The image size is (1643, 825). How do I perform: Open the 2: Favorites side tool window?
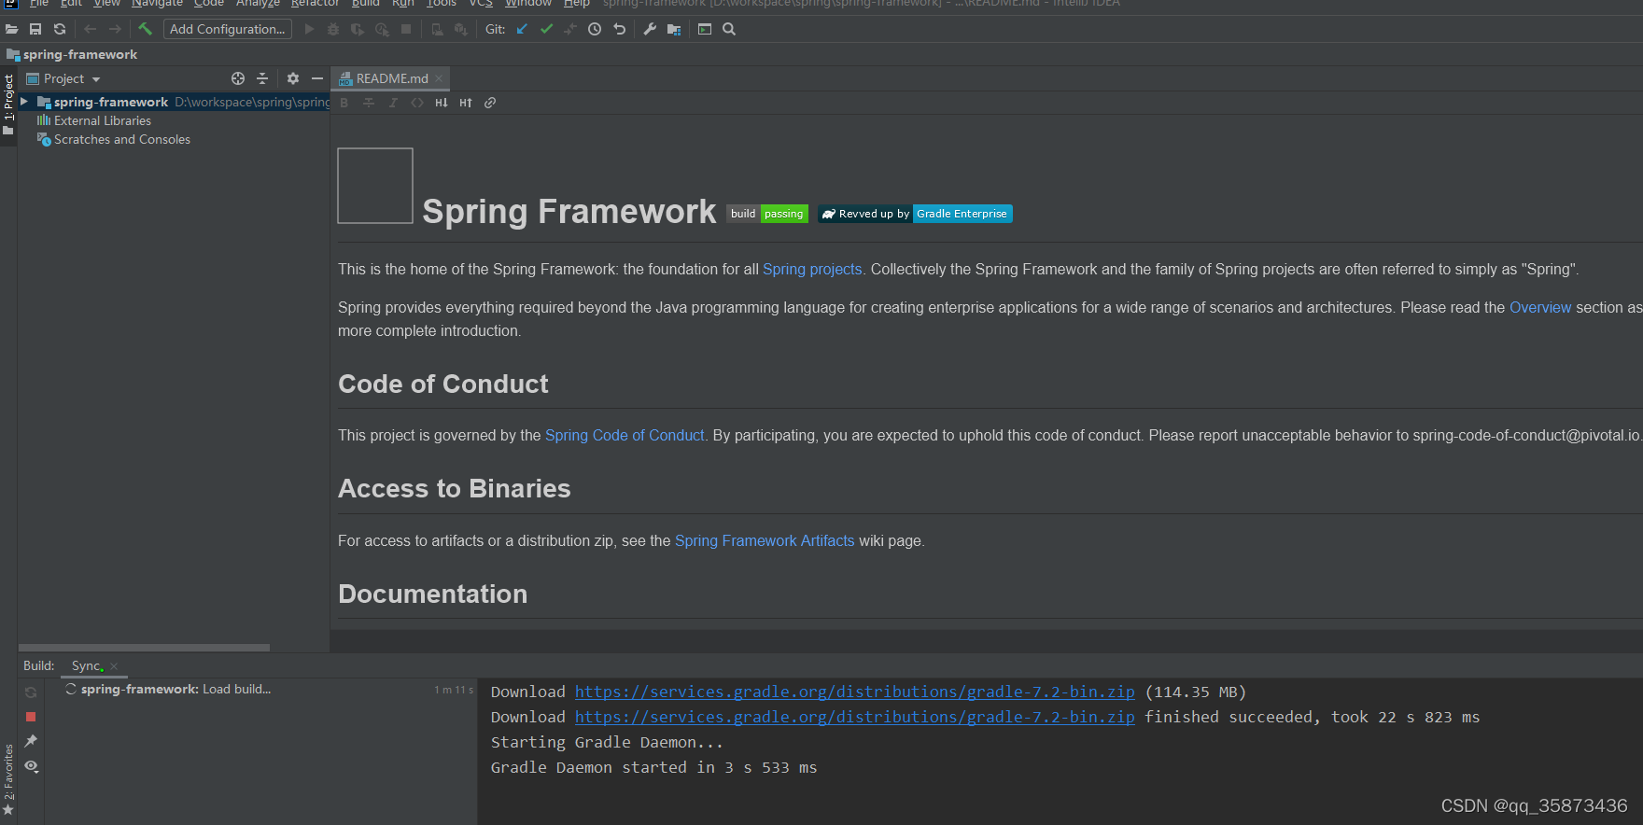[8, 780]
